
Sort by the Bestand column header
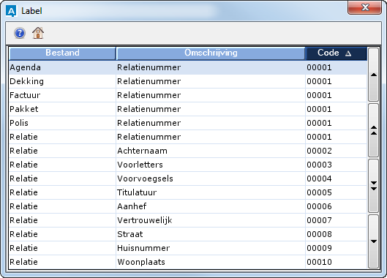[62, 53]
